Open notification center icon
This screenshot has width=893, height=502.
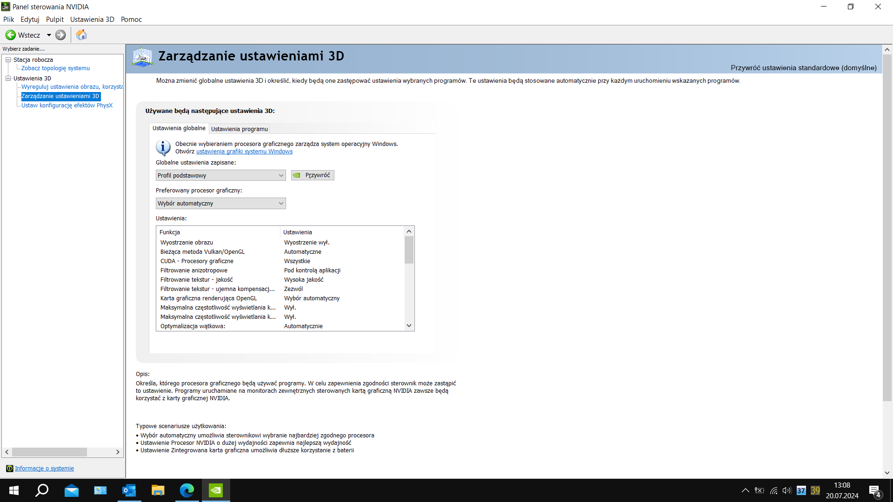pos(875,491)
